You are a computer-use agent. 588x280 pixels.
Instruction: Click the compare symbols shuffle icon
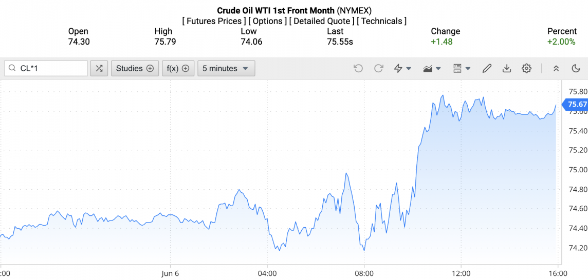99,68
